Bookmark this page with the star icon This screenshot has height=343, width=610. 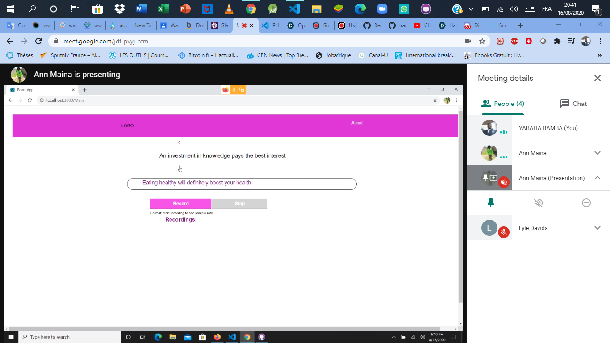tap(482, 41)
